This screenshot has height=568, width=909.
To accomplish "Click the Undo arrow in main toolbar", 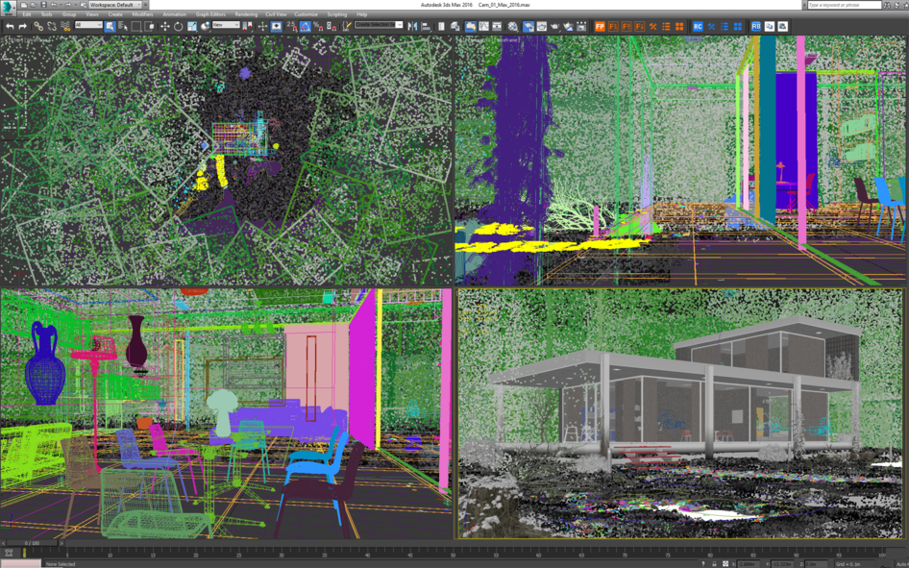I will click(10, 26).
